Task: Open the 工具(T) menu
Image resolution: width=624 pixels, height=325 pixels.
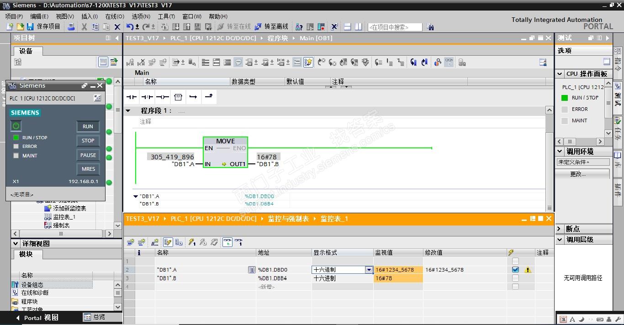Action: pyautogui.click(x=166, y=16)
